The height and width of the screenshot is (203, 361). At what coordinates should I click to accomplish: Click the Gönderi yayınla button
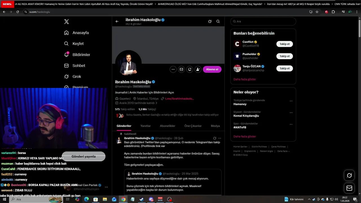[x=83, y=156]
